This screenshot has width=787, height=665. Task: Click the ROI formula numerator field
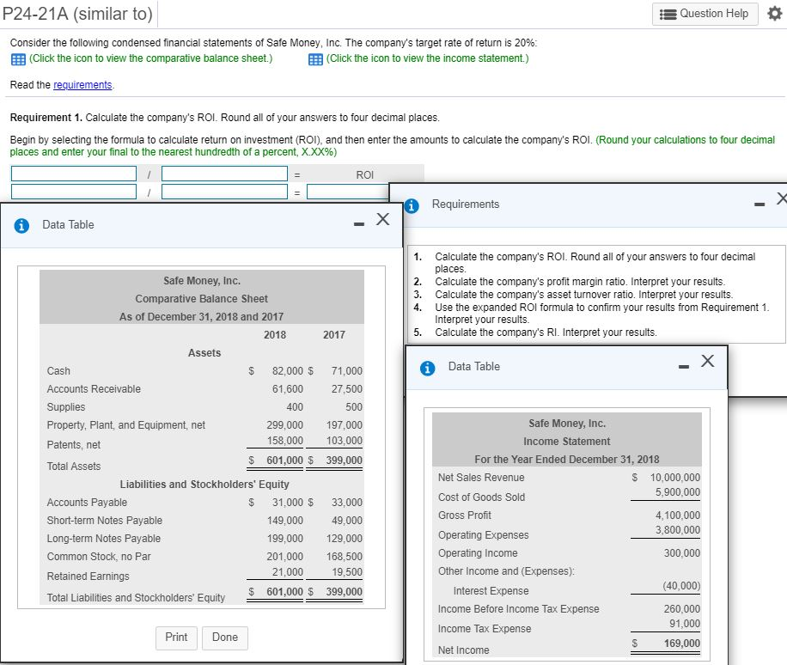[x=74, y=174]
